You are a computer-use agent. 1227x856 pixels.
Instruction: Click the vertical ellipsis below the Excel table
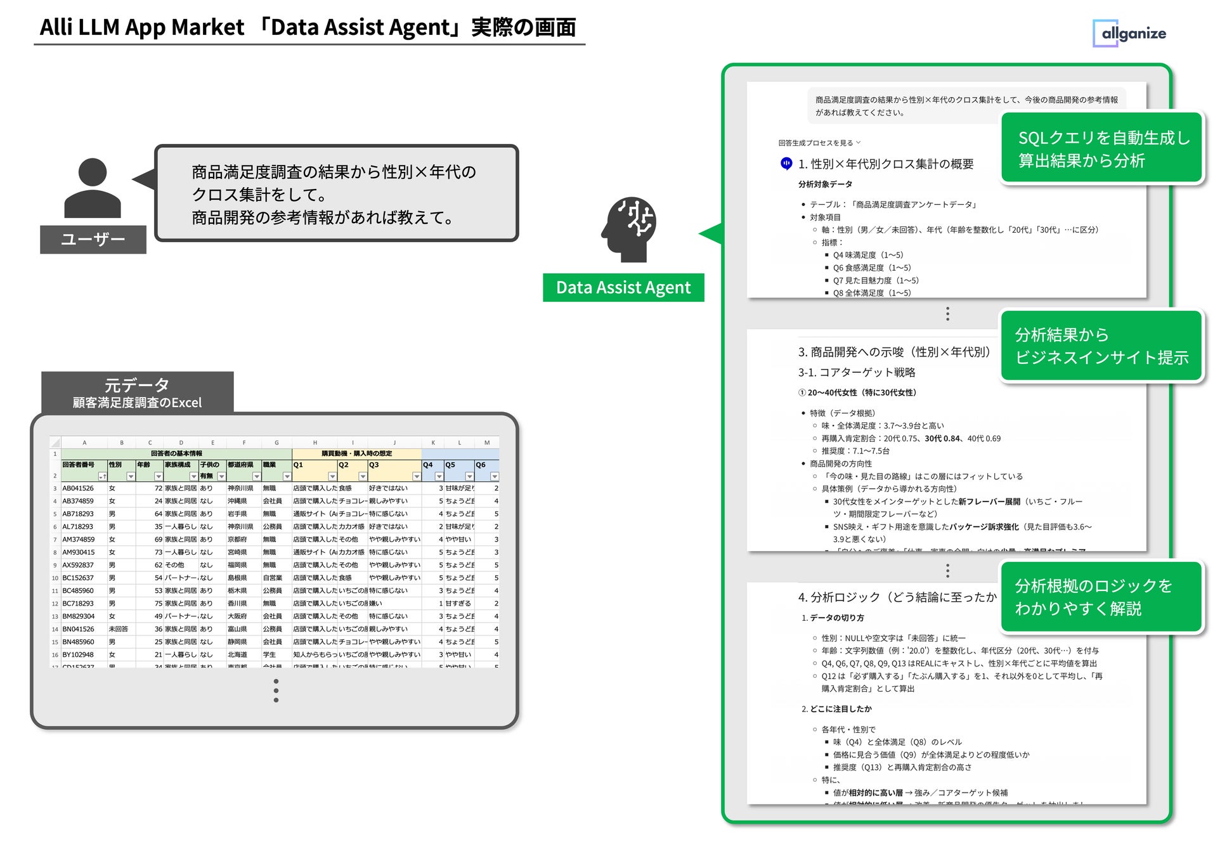pos(276,691)
